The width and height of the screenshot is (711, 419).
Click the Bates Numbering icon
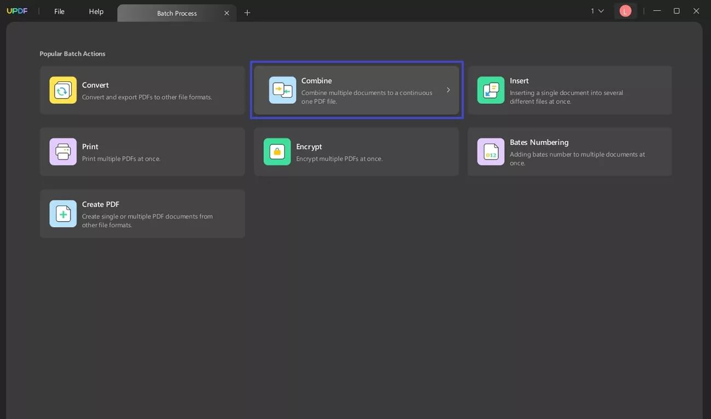coord(491,152)
